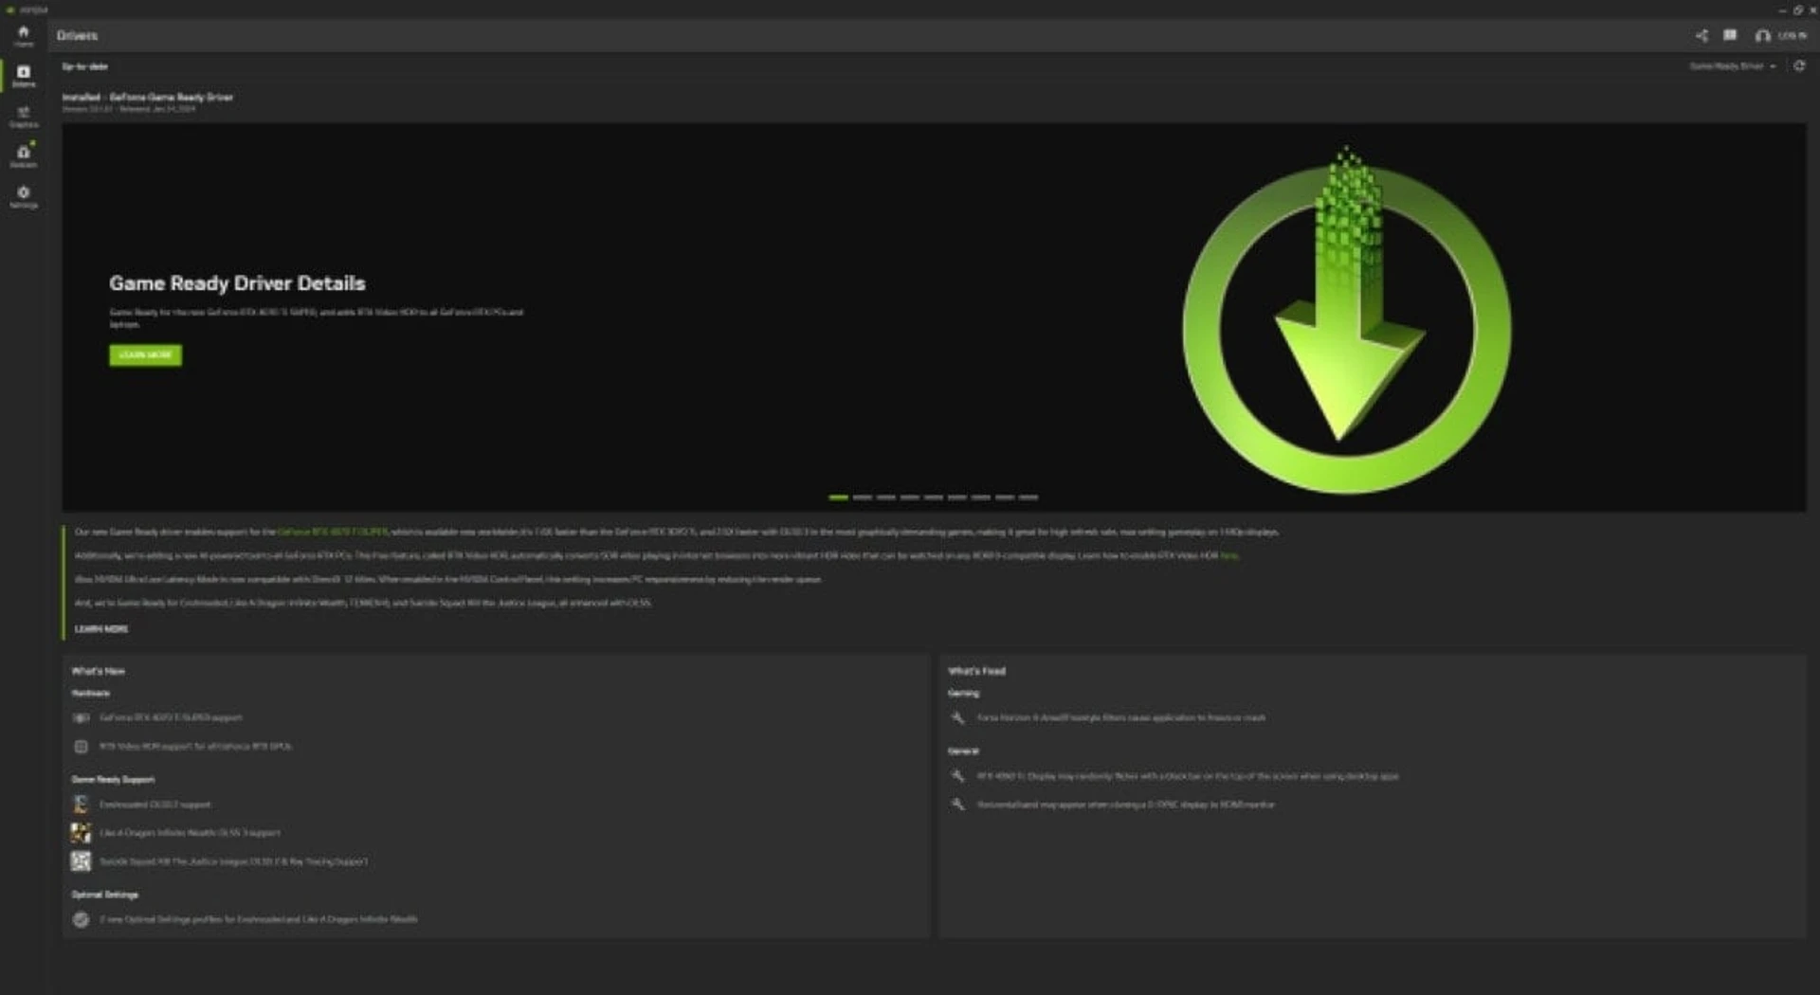Screen dimensions: 1820x995
Task: Open the Redeem section with notification dot
Action: (23, 155)
